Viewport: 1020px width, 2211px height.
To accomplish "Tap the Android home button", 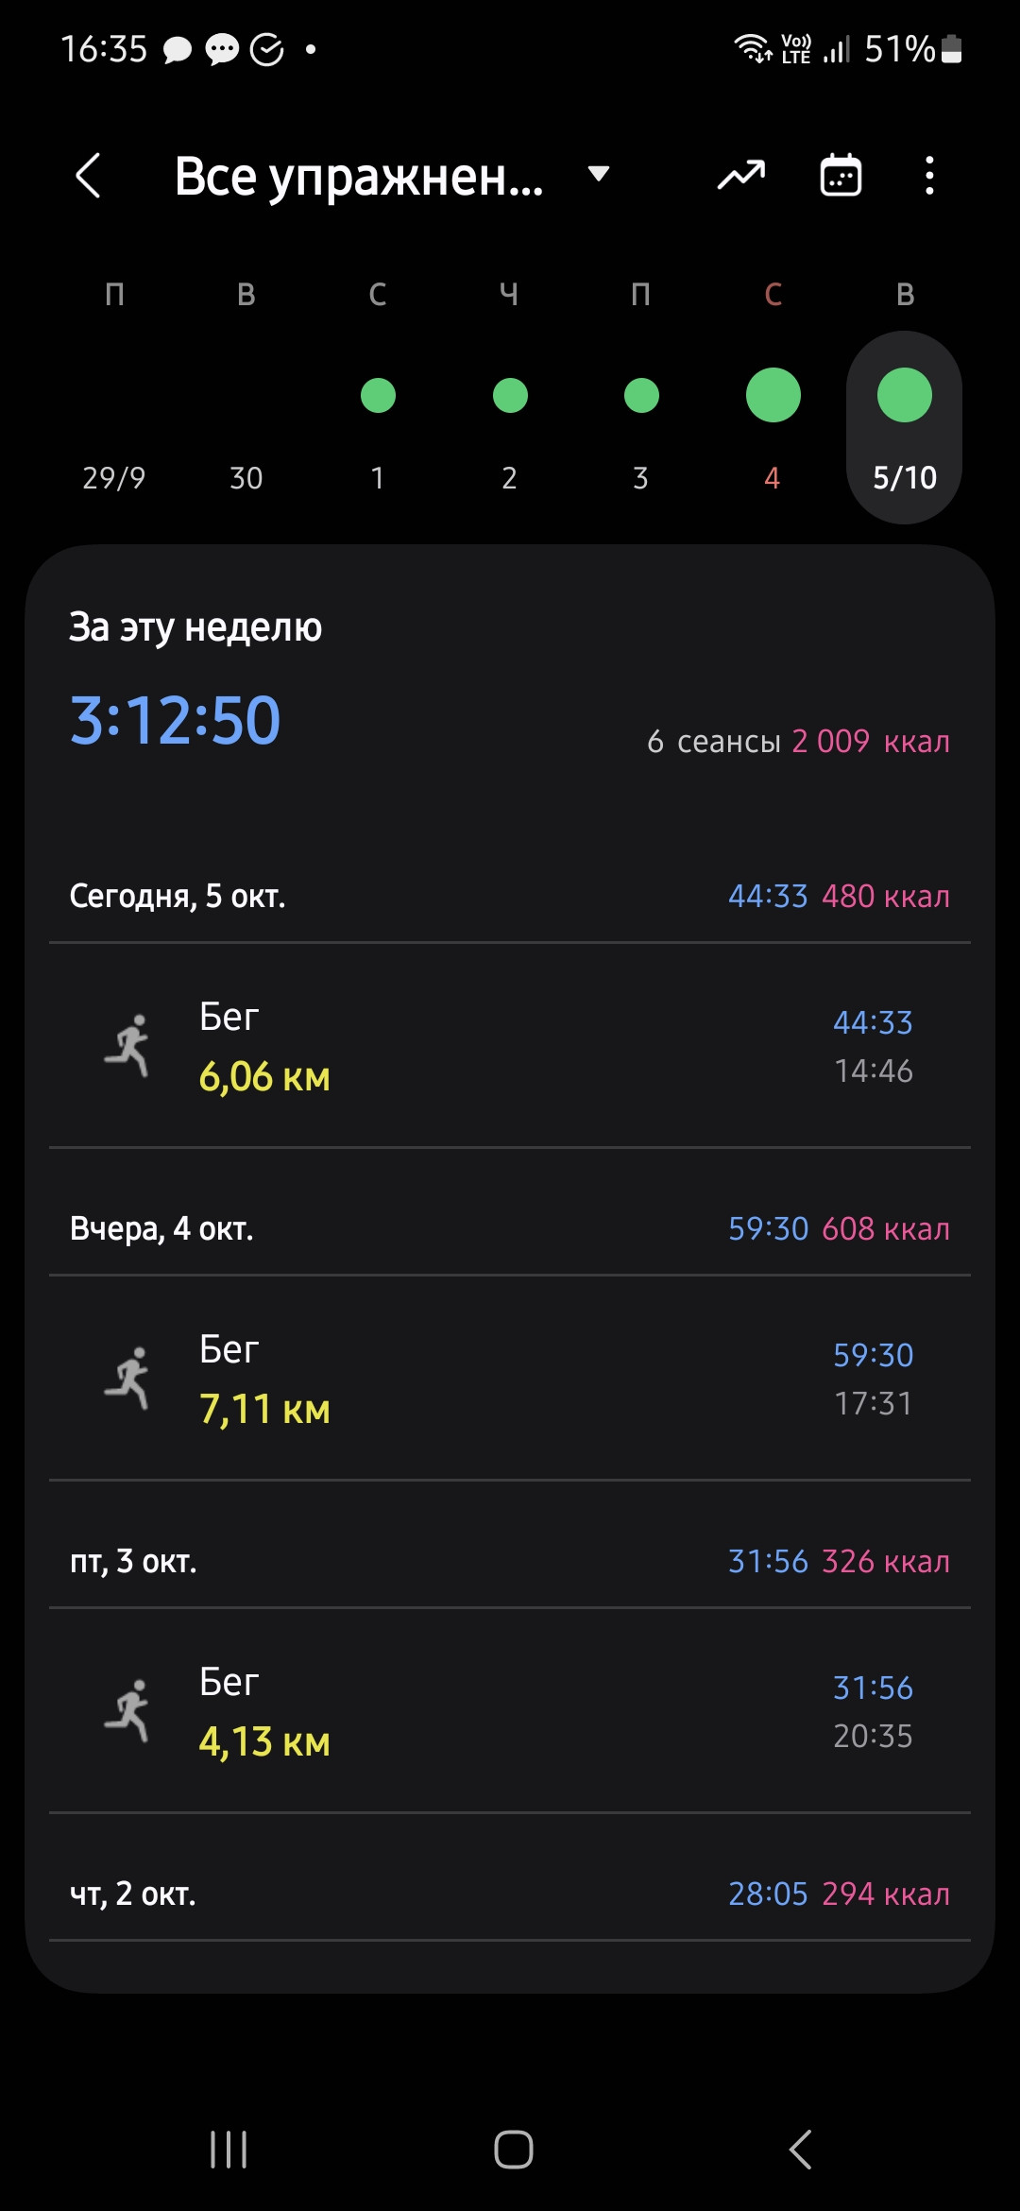I will (x=513, y=2150).
